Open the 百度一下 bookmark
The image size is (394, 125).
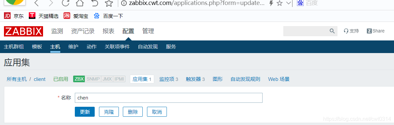[108, 16]
